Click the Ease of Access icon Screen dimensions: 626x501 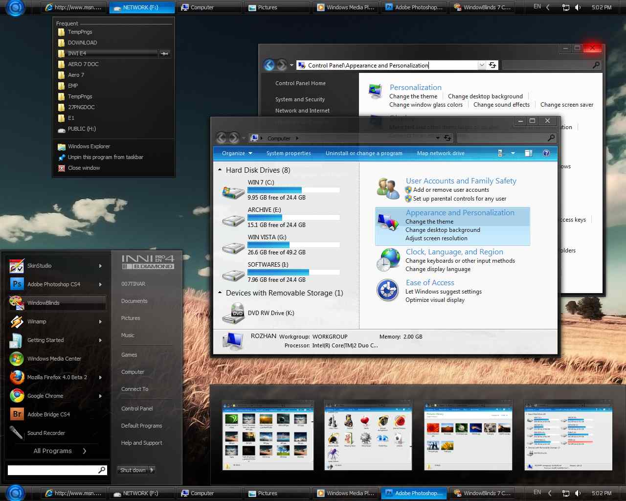pos(388,290)
